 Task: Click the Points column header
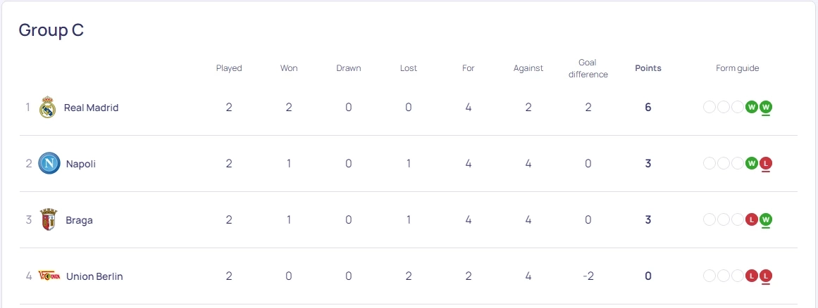click(648, 68)
